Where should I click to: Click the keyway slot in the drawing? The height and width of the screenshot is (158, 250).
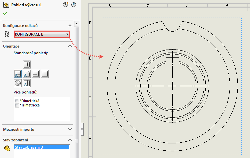click(172, 60)
